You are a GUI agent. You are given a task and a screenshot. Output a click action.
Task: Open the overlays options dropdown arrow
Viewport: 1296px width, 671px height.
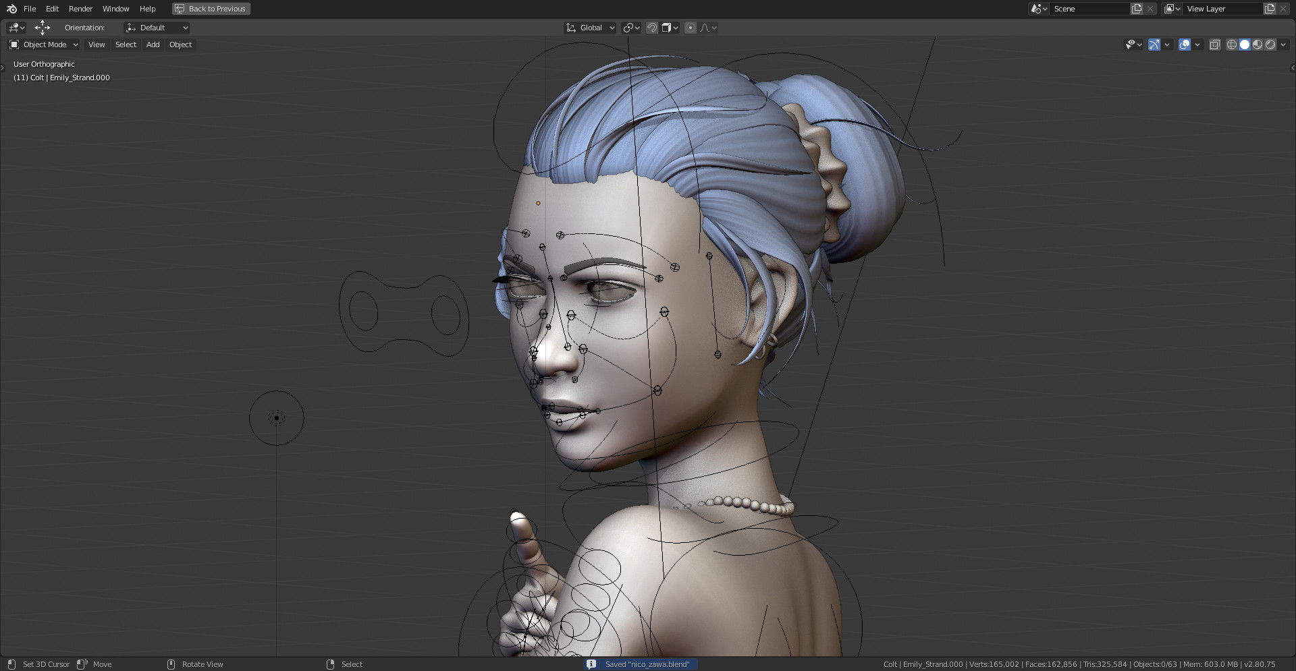[x=1197, y=45]
